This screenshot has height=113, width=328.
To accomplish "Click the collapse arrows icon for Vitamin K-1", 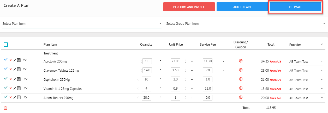I will coord(15,88).
